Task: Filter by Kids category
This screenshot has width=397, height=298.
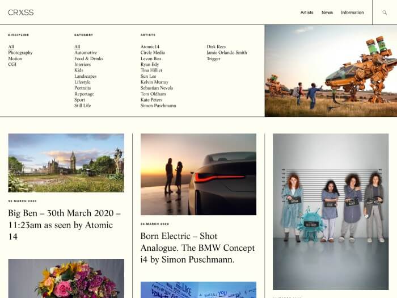Action: (79, 70)
